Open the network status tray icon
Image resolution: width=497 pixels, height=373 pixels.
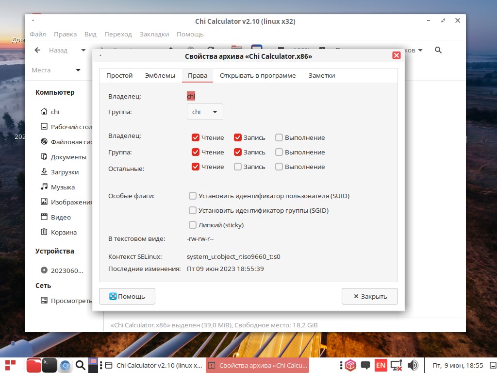(396, 365)
